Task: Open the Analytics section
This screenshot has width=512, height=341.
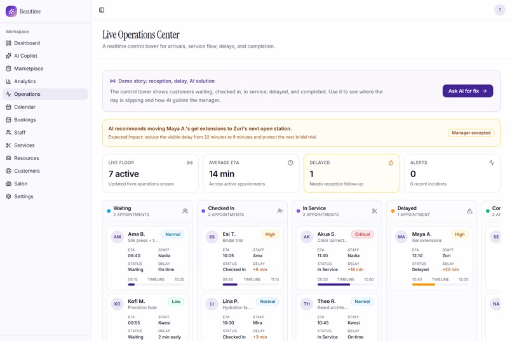Action: tap(45, 81)
